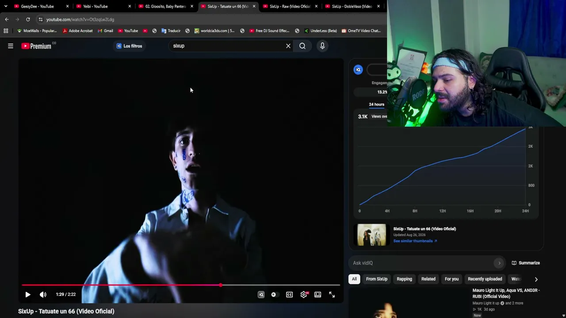Focus the browser address bar URL
The image size is (566, 318).
tap(80, 19)
